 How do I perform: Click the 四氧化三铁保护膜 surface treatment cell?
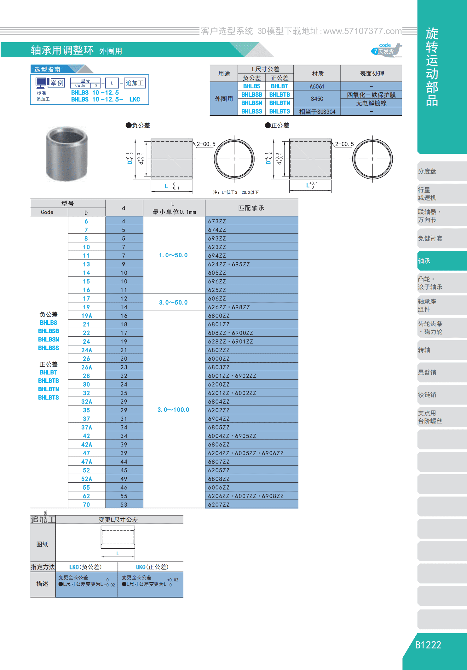(x=371, y=95)
